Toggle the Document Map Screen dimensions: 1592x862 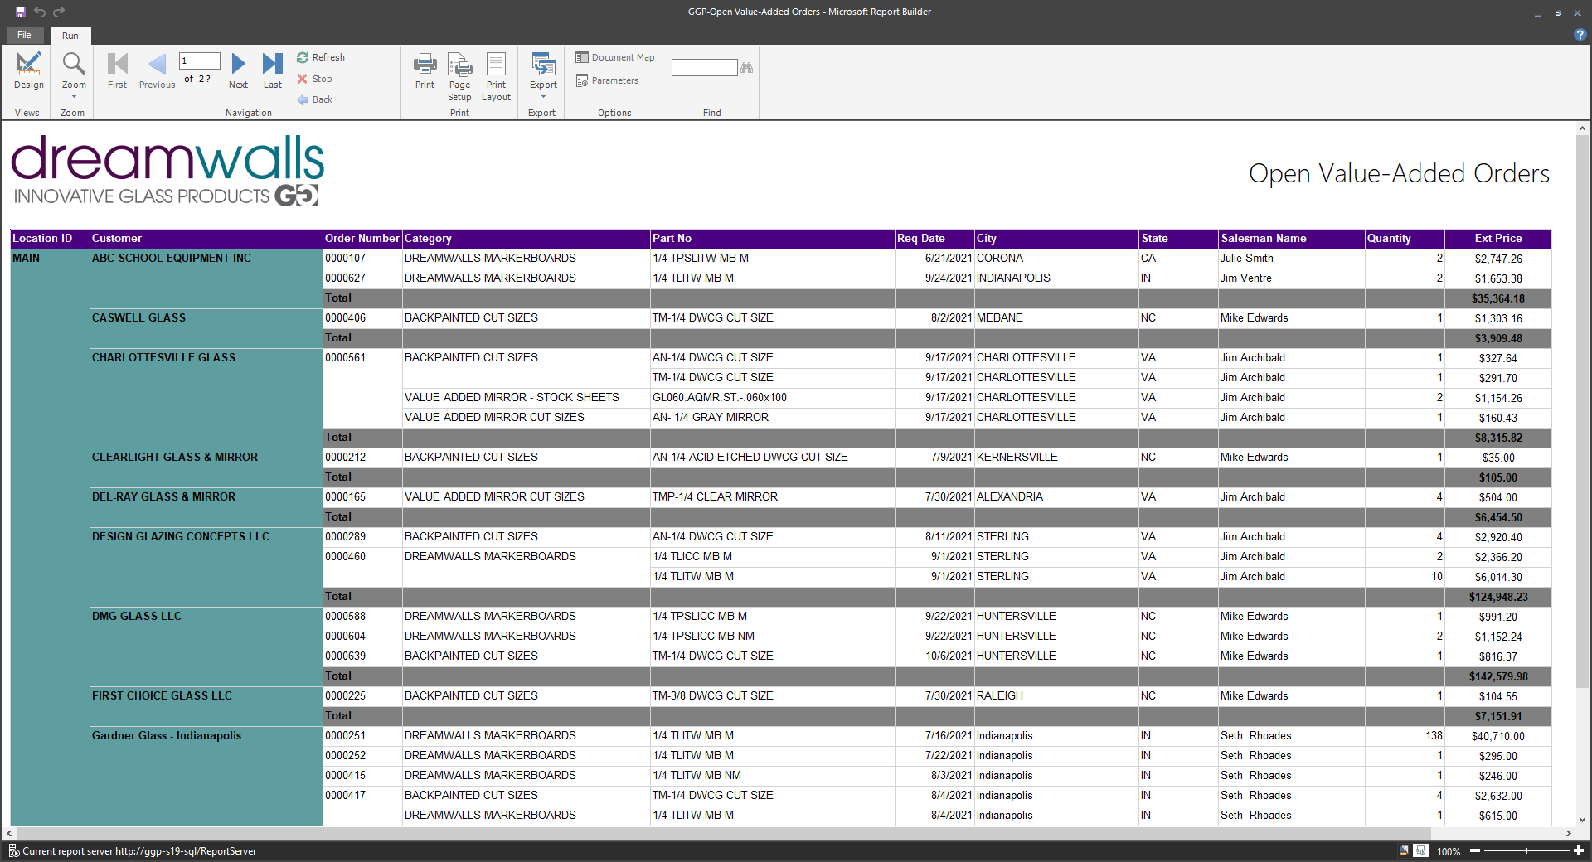coord(615,57)
